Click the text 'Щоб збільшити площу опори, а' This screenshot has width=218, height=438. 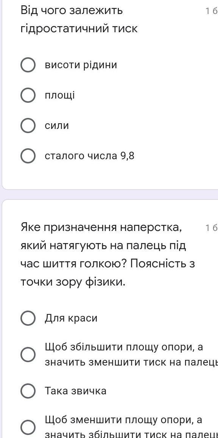[124, 347]
